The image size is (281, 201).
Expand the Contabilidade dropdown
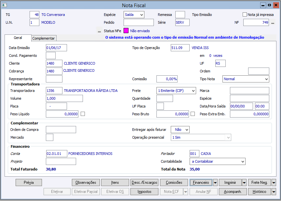[x=217, y=161]
